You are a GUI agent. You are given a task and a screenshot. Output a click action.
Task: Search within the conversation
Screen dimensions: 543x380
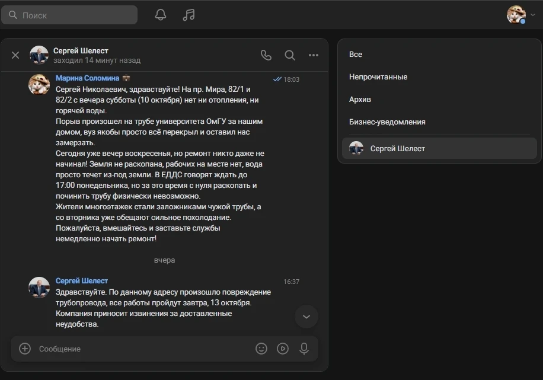pyautogui.click(x=290, y=55)
